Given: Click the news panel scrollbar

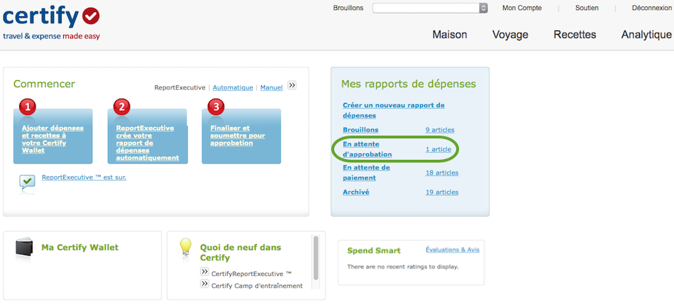Looking at the screenshot, I should [x=316, y=258].
